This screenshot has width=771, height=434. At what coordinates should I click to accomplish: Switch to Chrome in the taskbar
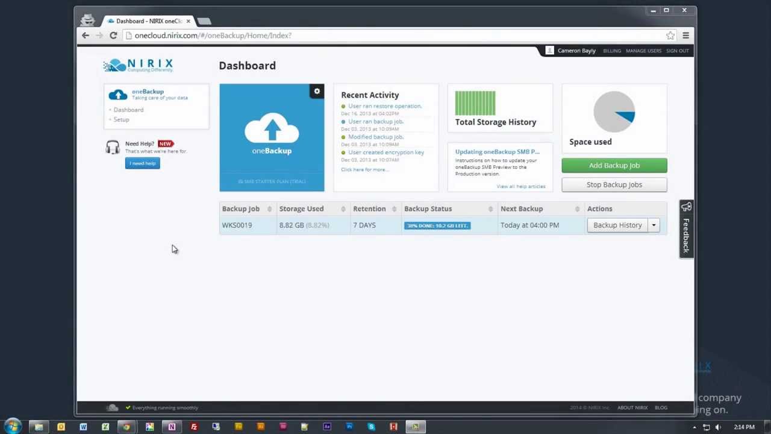126,427
